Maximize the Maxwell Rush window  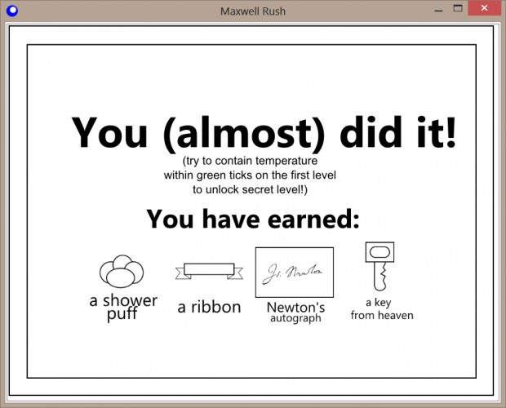[458, 8]
